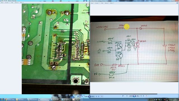Open Brennen dropdown in schematic window

tap(107, 3)
